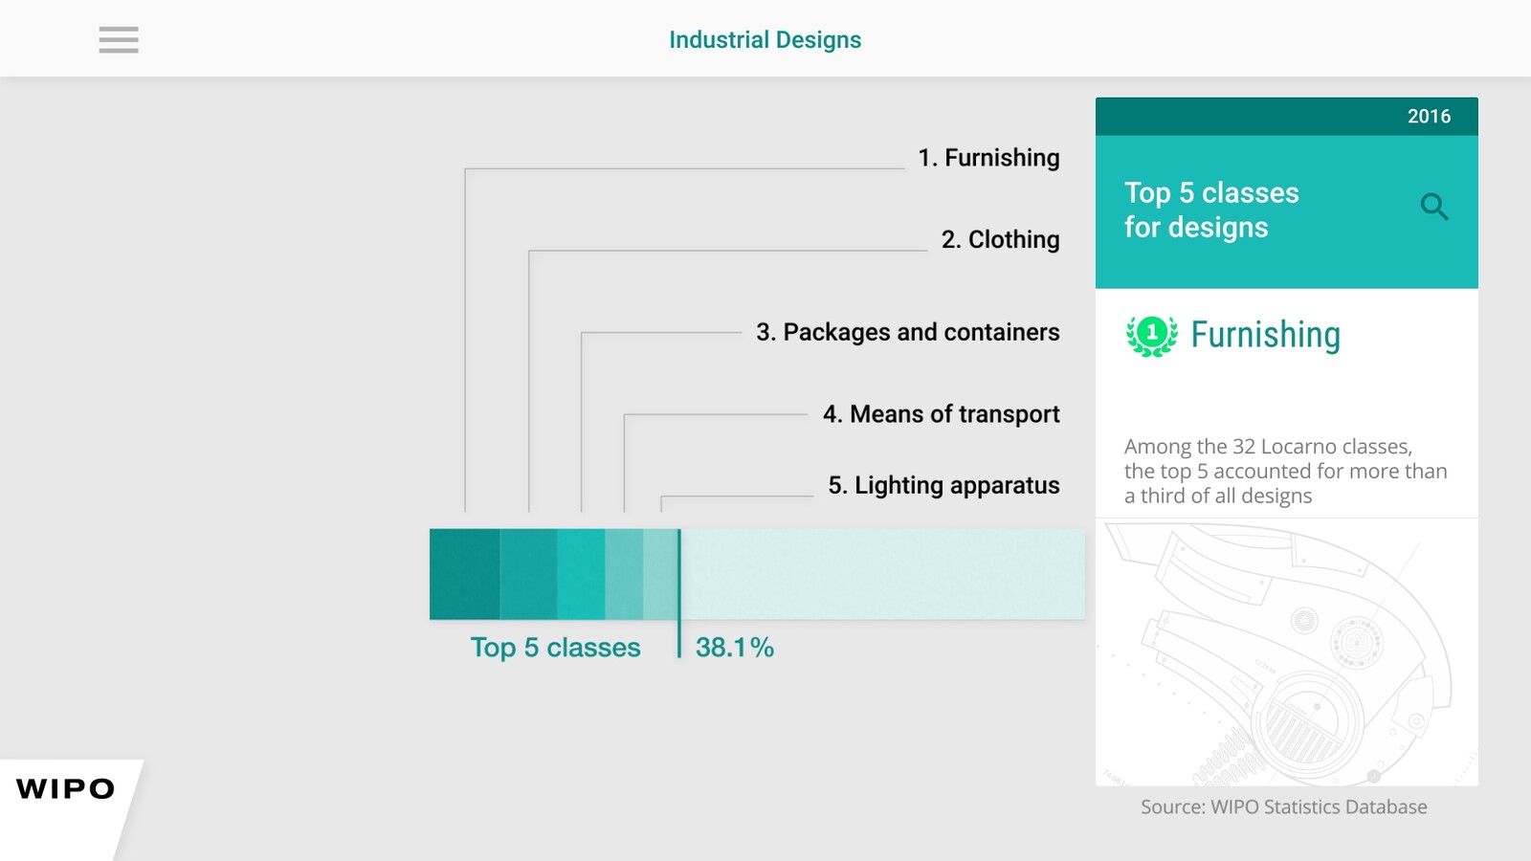The image size is (1531, 861).
Task: Click the Top 5 classes caption
Action: [555, 648]
